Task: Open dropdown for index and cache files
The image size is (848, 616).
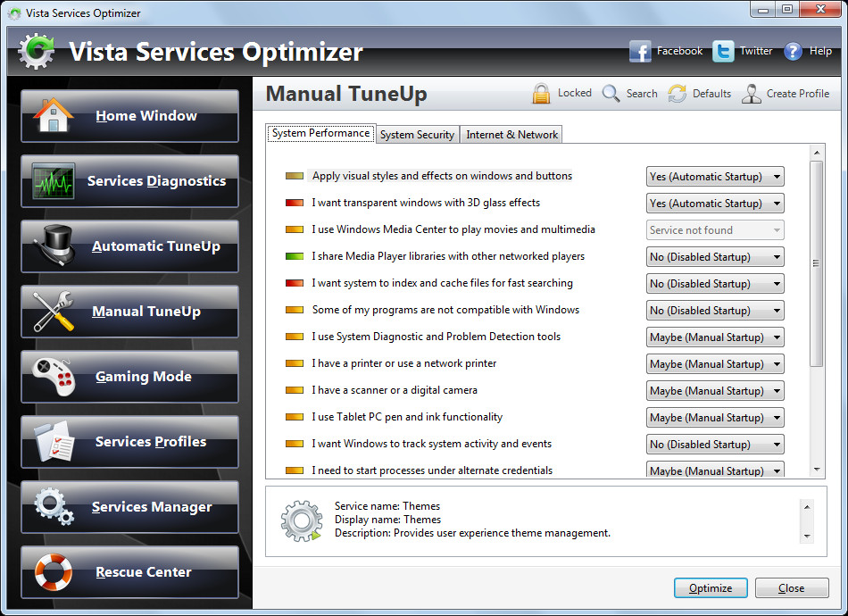Action: tap(715, 283)
